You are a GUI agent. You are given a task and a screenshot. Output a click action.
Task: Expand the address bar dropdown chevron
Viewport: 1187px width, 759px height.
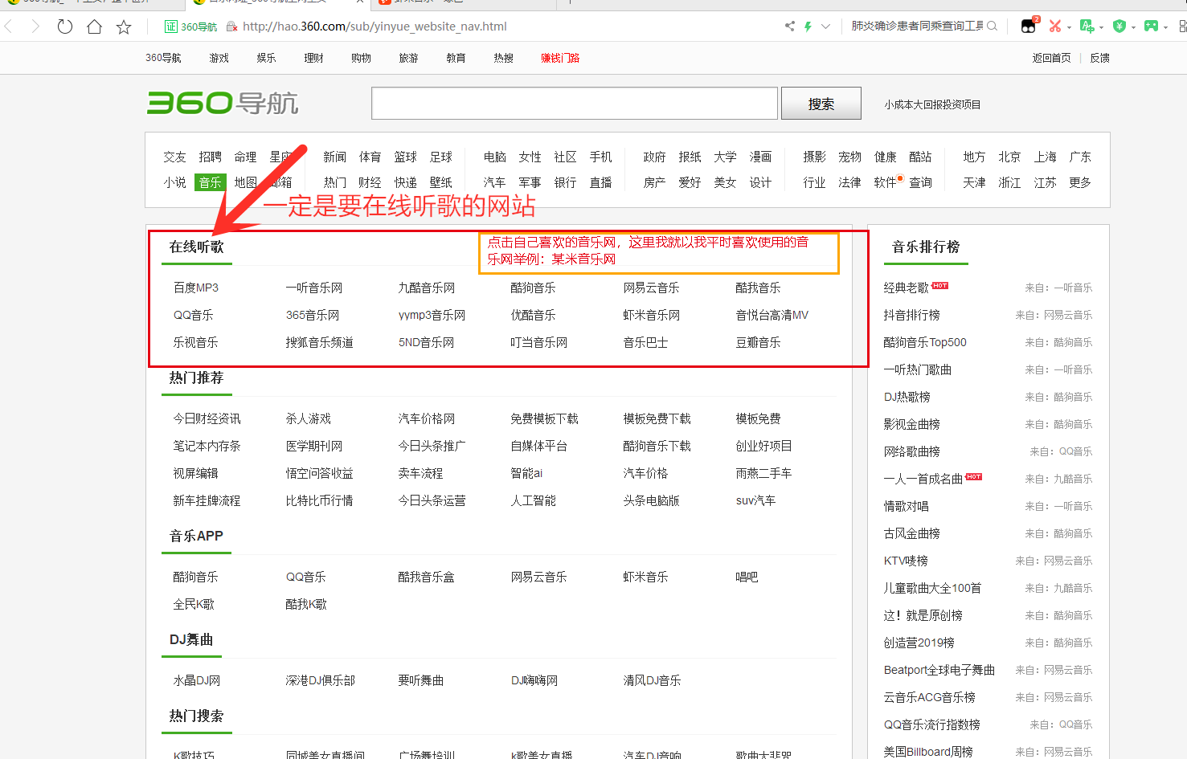coord(825,27)
